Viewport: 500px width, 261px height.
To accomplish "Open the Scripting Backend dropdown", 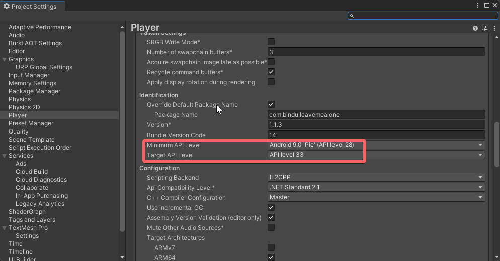I will (376, 177).
